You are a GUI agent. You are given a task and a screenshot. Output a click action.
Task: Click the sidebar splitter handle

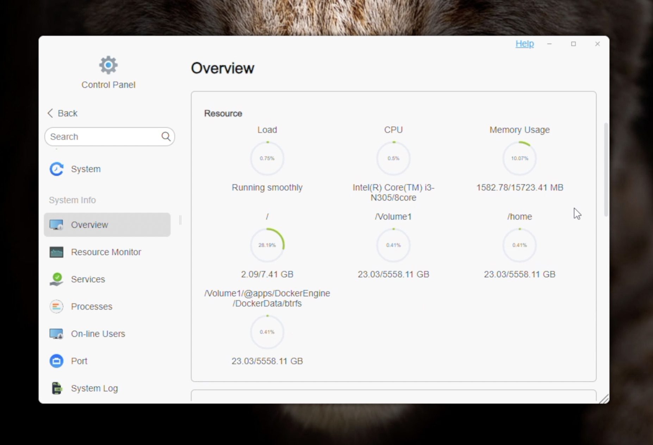(180, 220)
